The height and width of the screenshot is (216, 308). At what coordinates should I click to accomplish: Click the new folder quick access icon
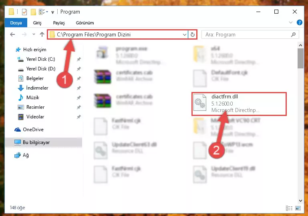[33, 12]
